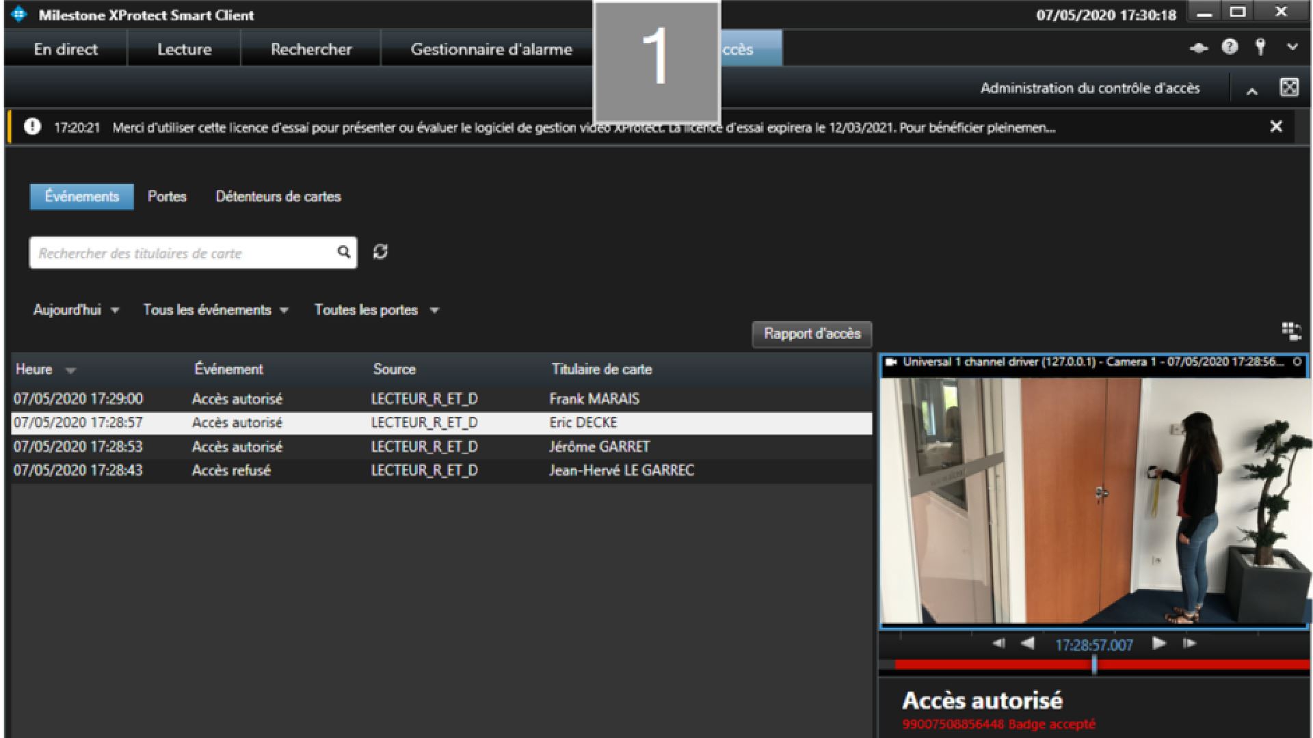This screenshot has height=738, width=1313.
Task: Select the Événements sub-tab
Action: click(x=81, y=197)
